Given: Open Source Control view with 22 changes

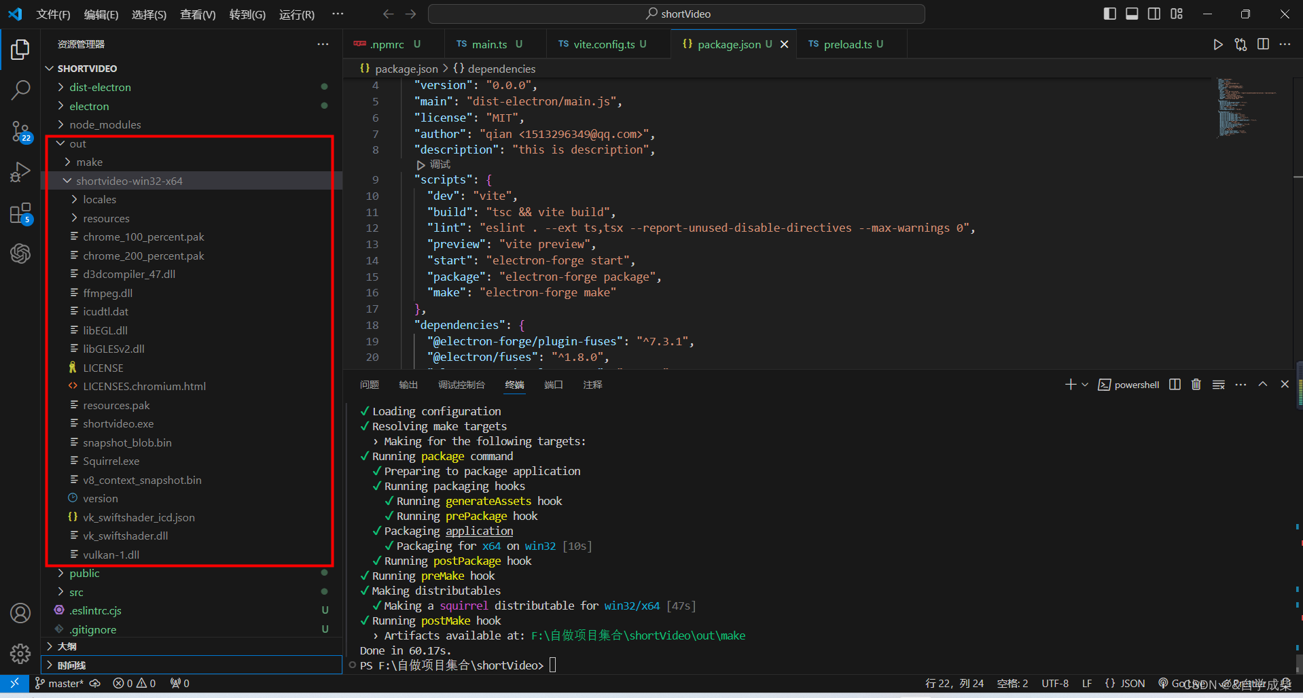Looking at the screenshot, I should pyautogui.click(x=20, y=131).
